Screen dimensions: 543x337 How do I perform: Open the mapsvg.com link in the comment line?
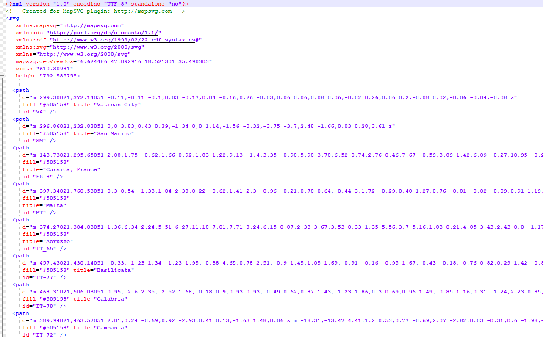coord(143,11)
